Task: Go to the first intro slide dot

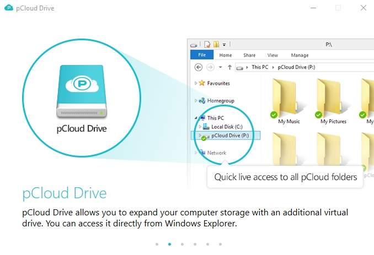Action: click(x=157, y=245)
